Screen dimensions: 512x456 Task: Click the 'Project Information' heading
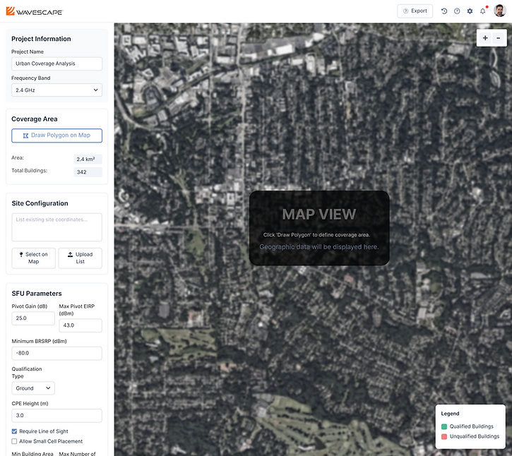[x=41, y=39]
